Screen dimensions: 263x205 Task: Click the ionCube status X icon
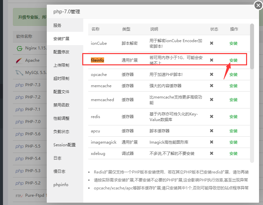click(x=211, y=43)
